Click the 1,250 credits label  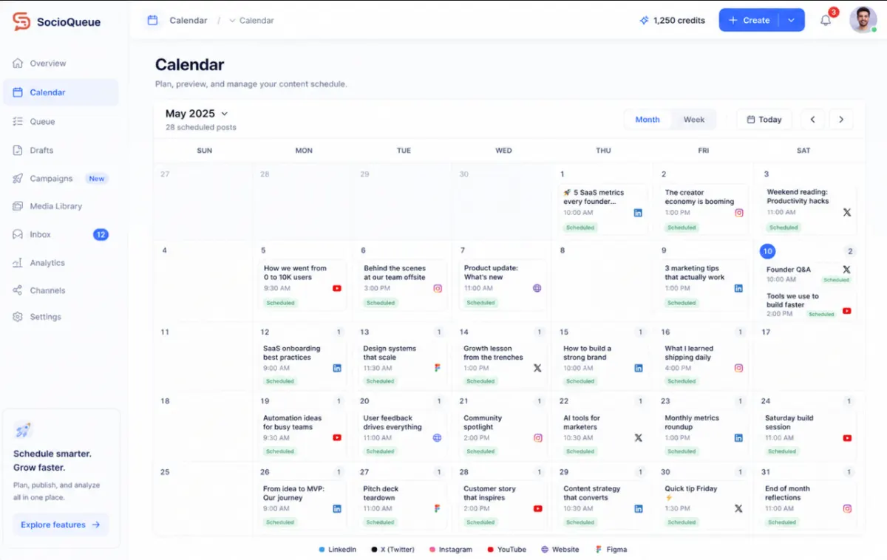point(679,21)
